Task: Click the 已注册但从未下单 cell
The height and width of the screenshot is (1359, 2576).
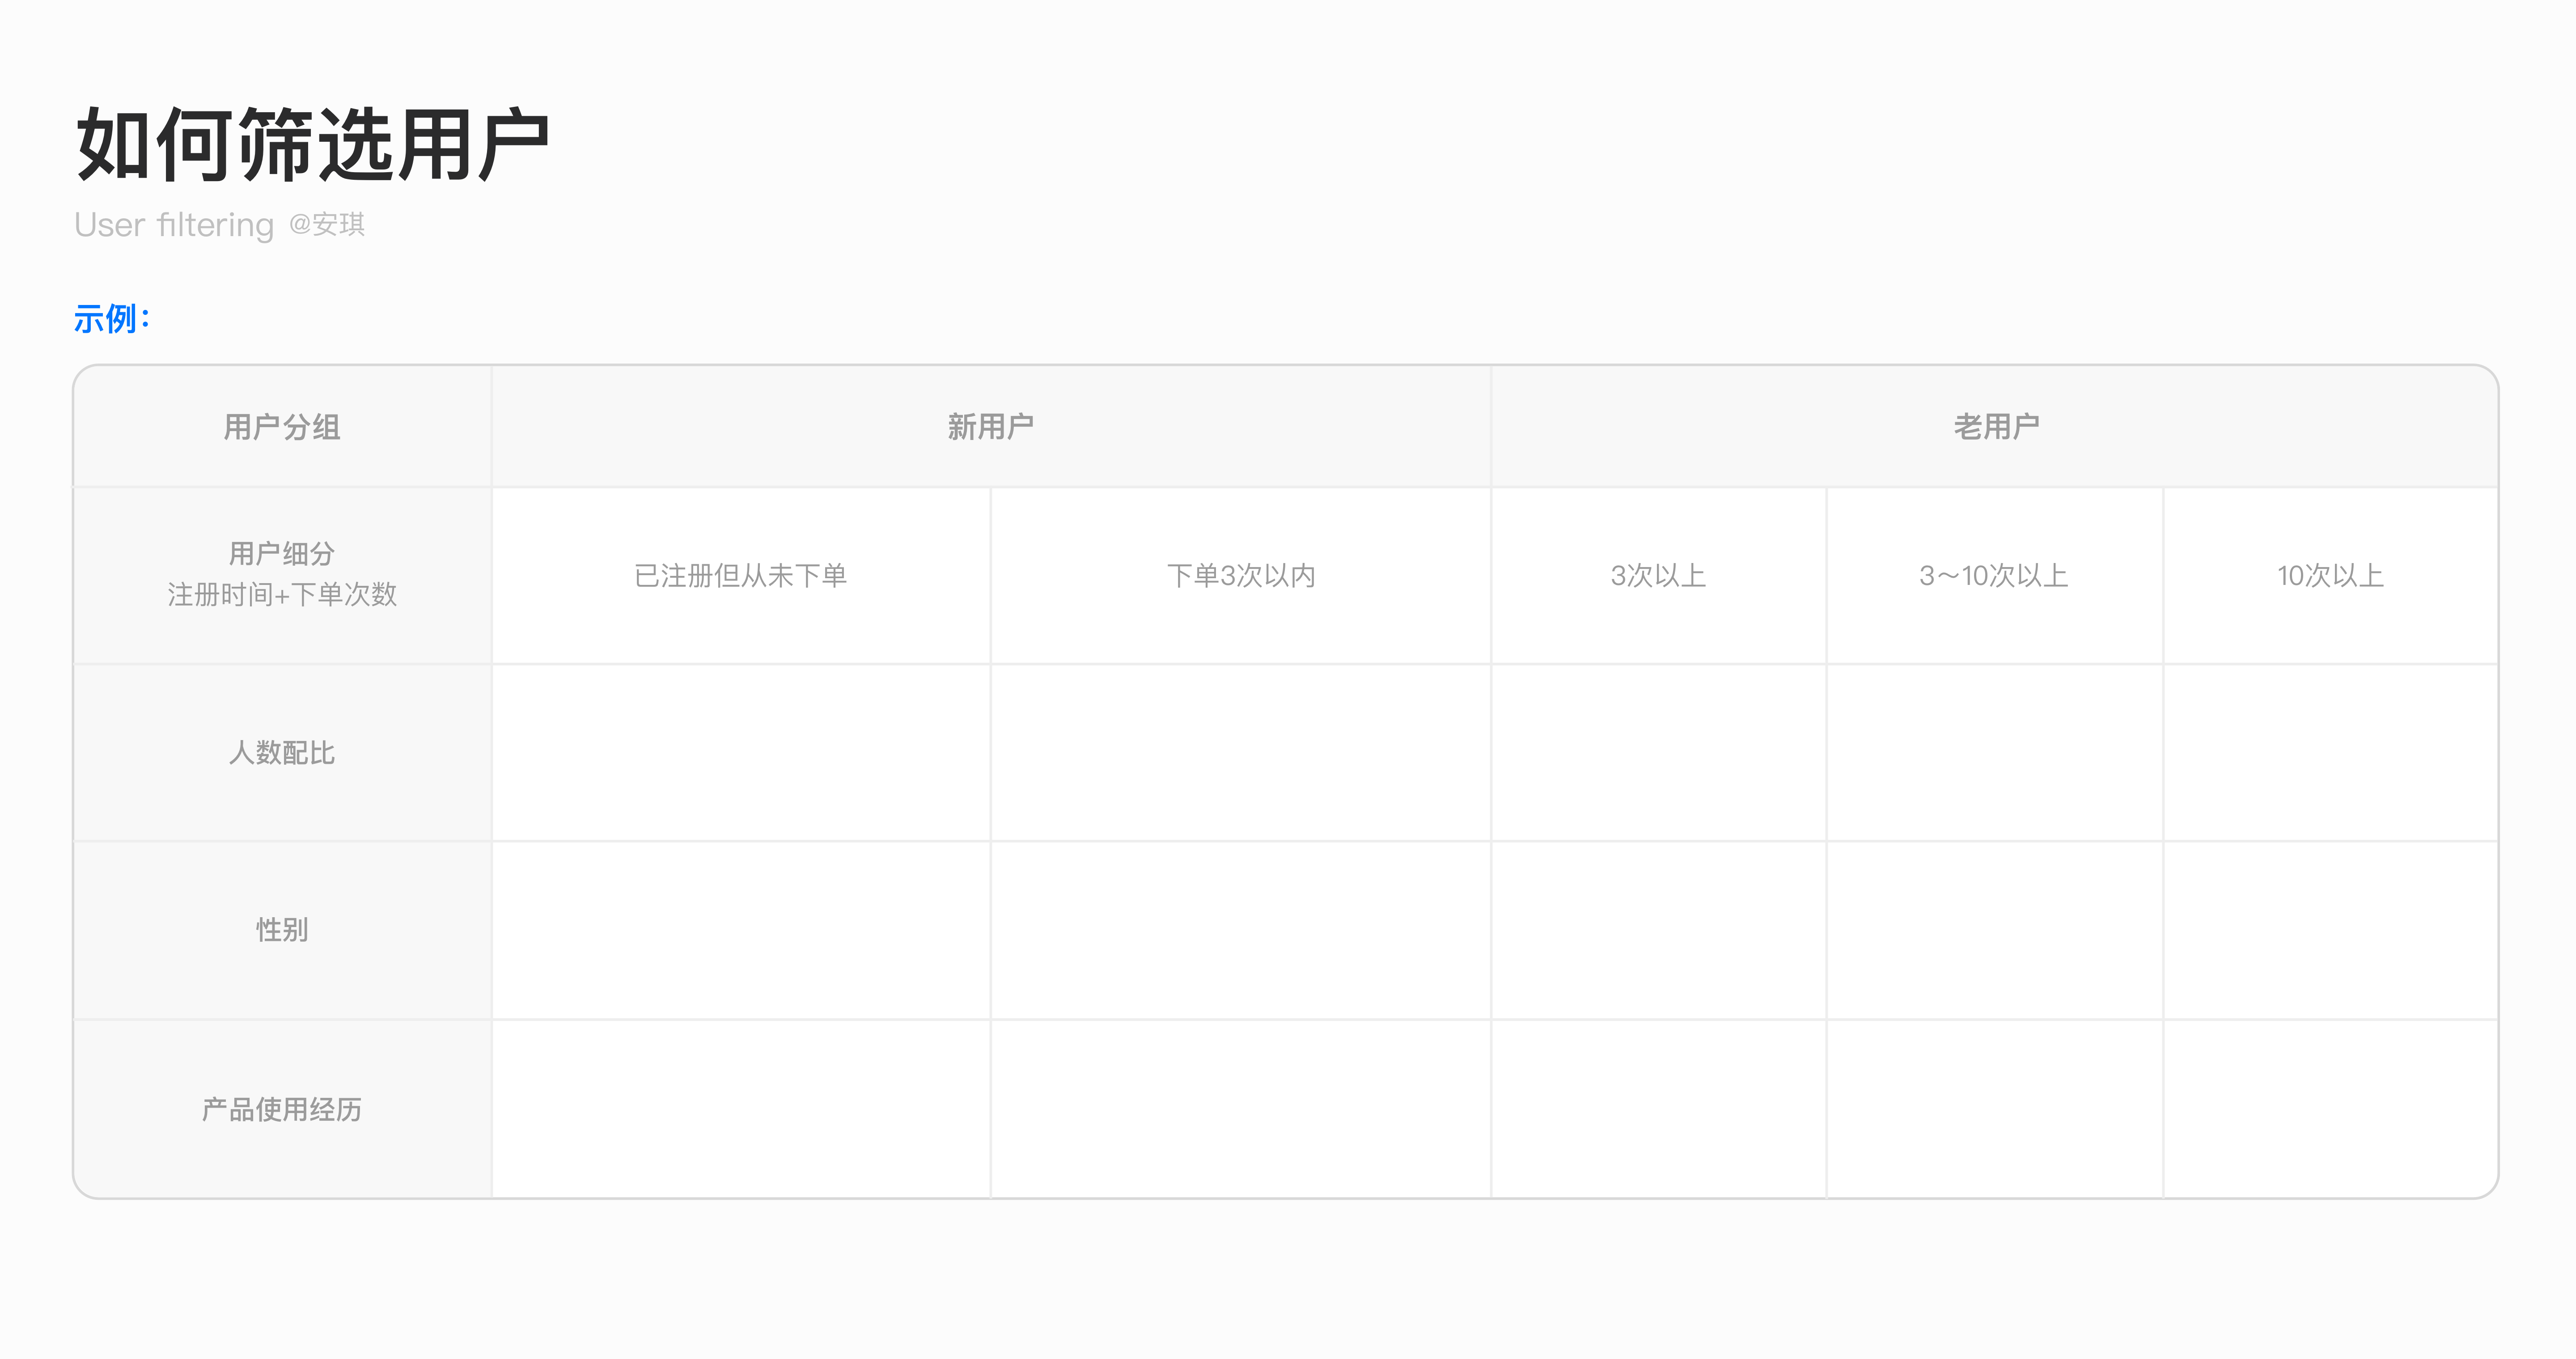Action: [741, 575]
